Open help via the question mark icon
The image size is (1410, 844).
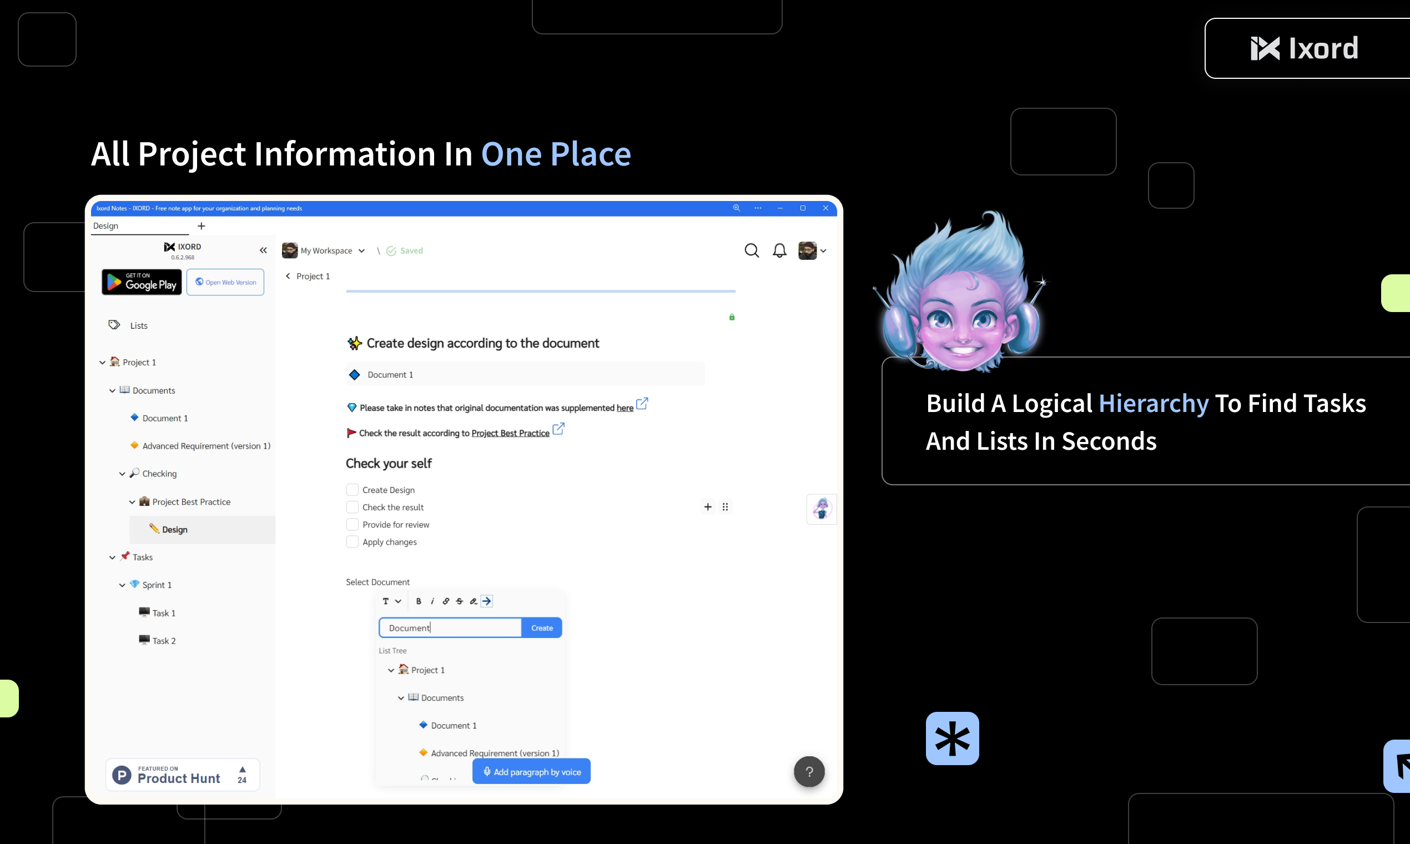click(x=809, y=771)
